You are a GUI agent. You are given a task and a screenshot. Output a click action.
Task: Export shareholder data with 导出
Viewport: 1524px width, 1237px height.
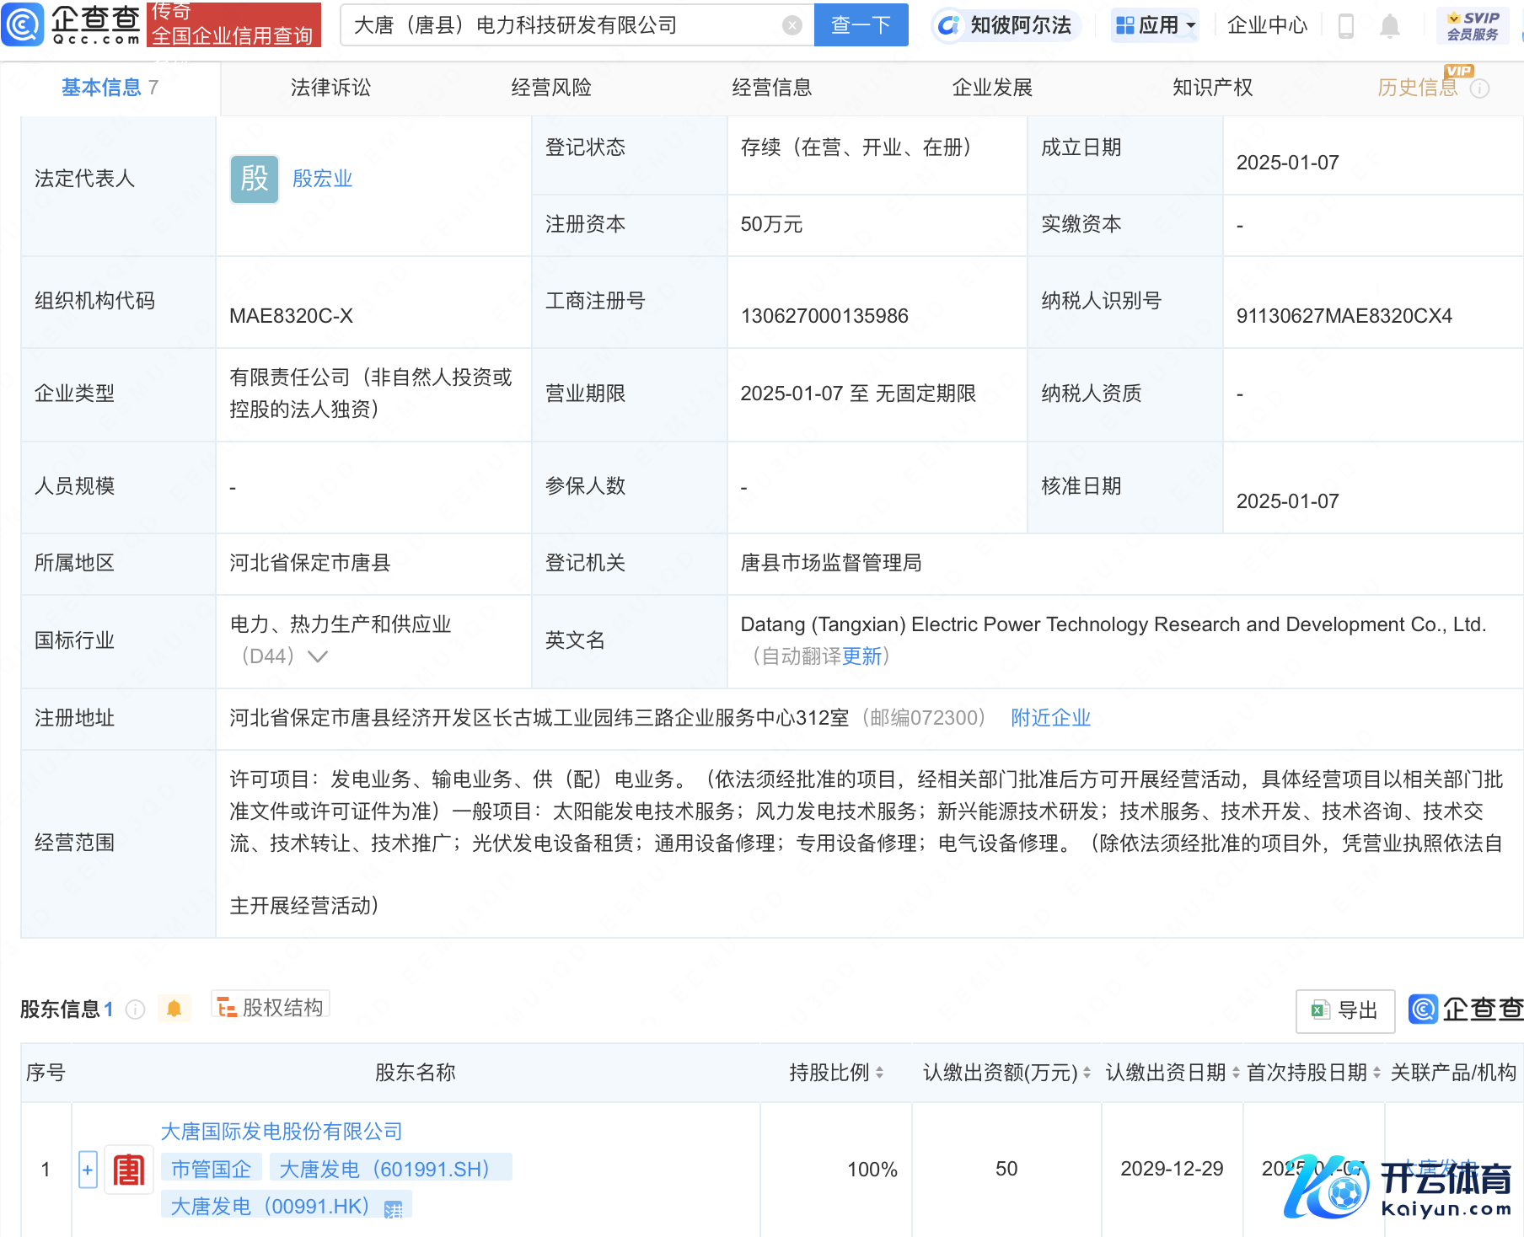tap(1345, 1010)
